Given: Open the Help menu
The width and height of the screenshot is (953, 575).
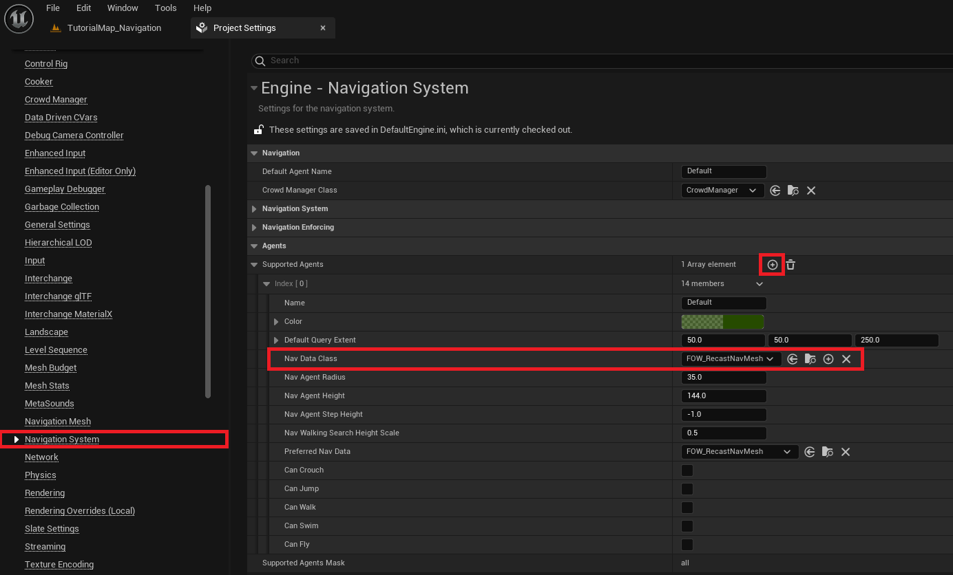Looking at the screenshot, I should pyautogui.click(x=202, y=8).
